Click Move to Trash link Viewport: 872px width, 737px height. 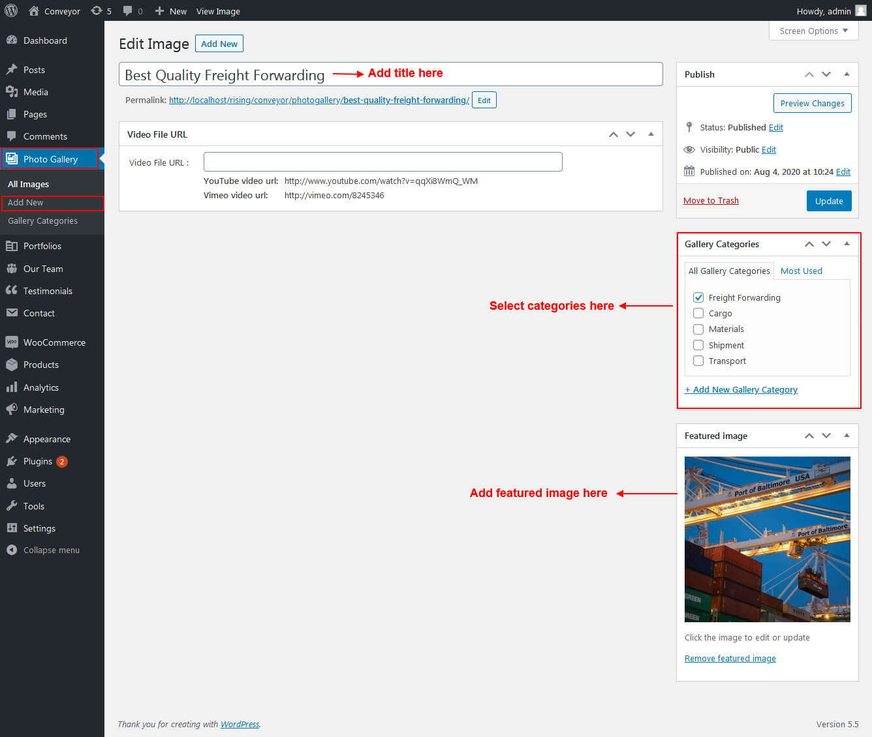pos(711,200)
